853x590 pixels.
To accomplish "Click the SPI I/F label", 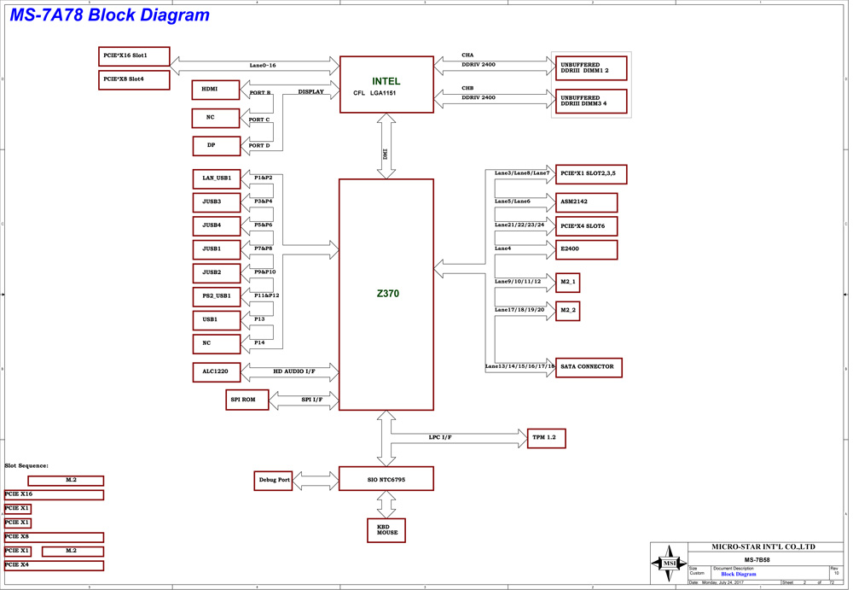I will tap(312, 400).
